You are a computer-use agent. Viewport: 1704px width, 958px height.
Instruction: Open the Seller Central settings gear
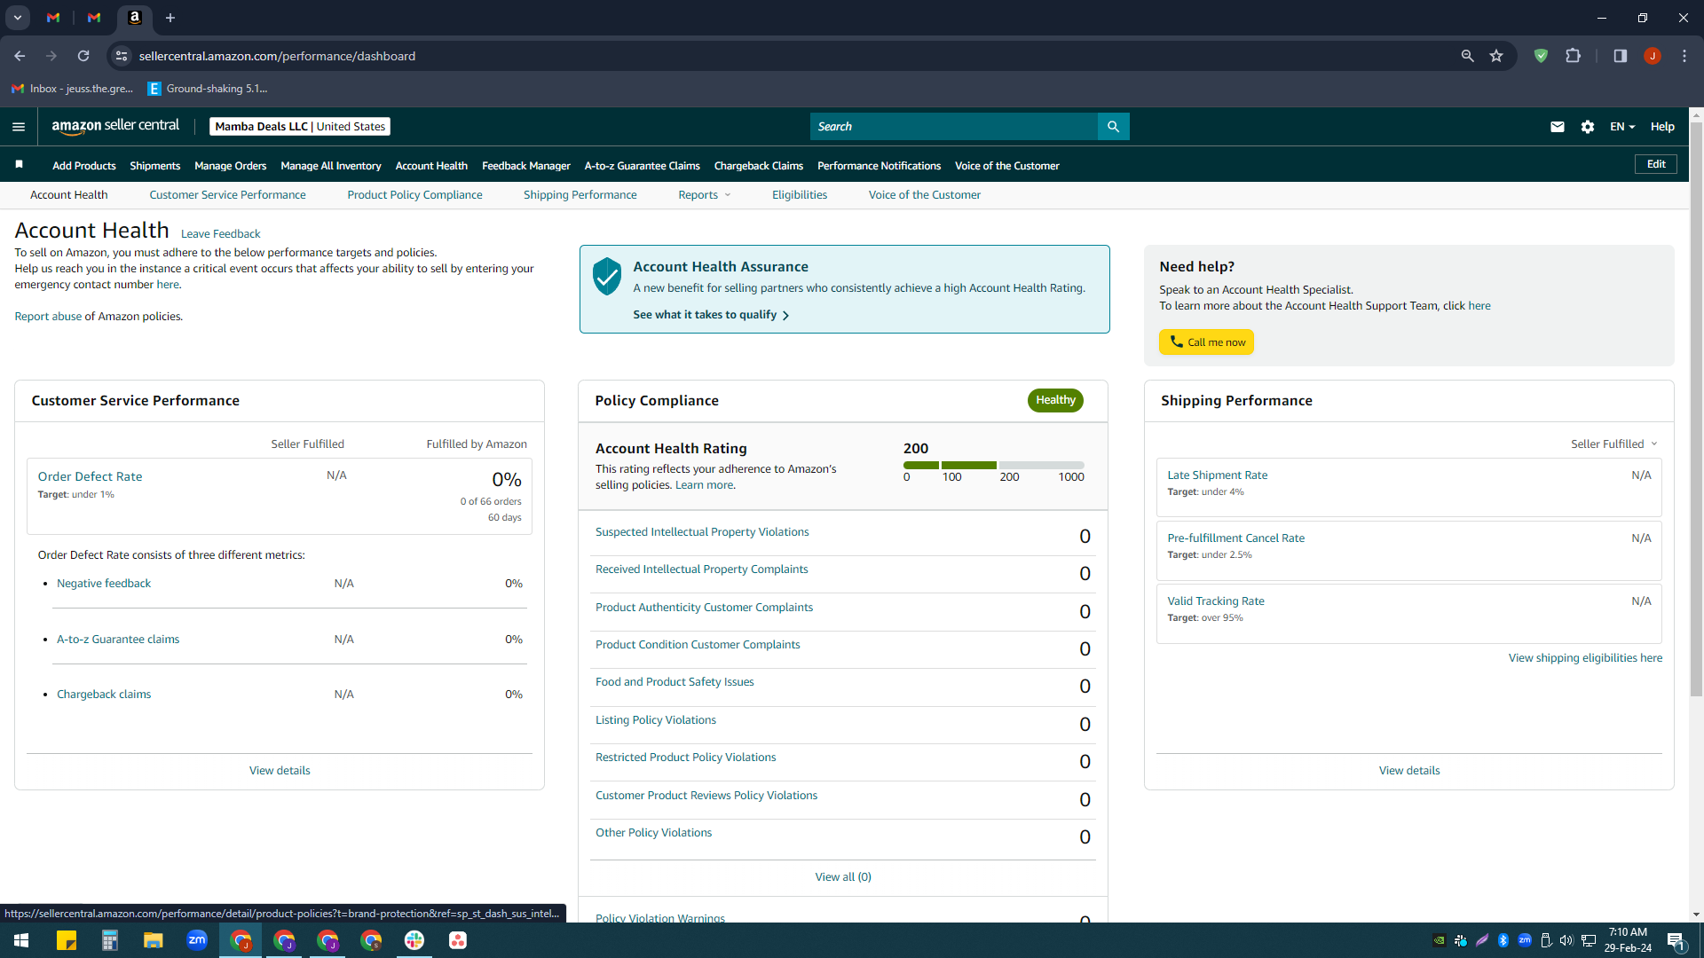[1588, 127]
